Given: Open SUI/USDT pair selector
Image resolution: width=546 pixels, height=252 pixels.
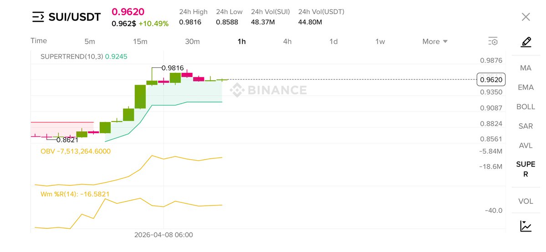Looking at the screenshot, I should [75, 17].
